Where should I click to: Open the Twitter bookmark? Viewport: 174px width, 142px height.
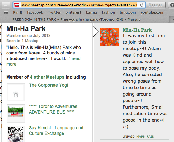[x=54, y=12]
